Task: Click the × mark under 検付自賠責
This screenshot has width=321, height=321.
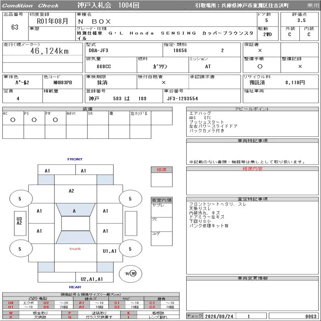Action: [163, 83]
